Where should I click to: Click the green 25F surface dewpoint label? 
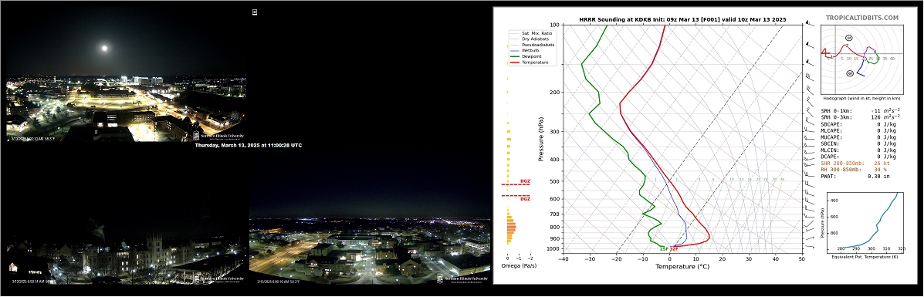pos(664,249)
